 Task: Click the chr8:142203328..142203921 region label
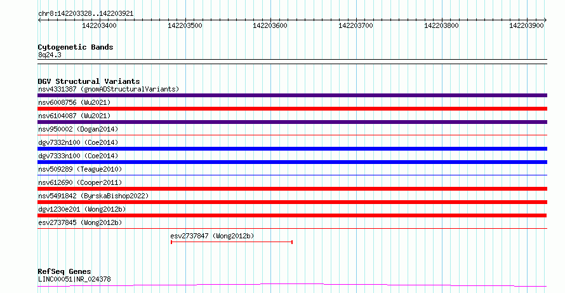pos(86,14)
